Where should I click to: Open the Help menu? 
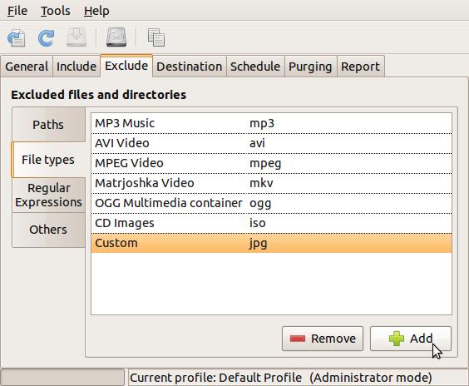pos(96,11)
